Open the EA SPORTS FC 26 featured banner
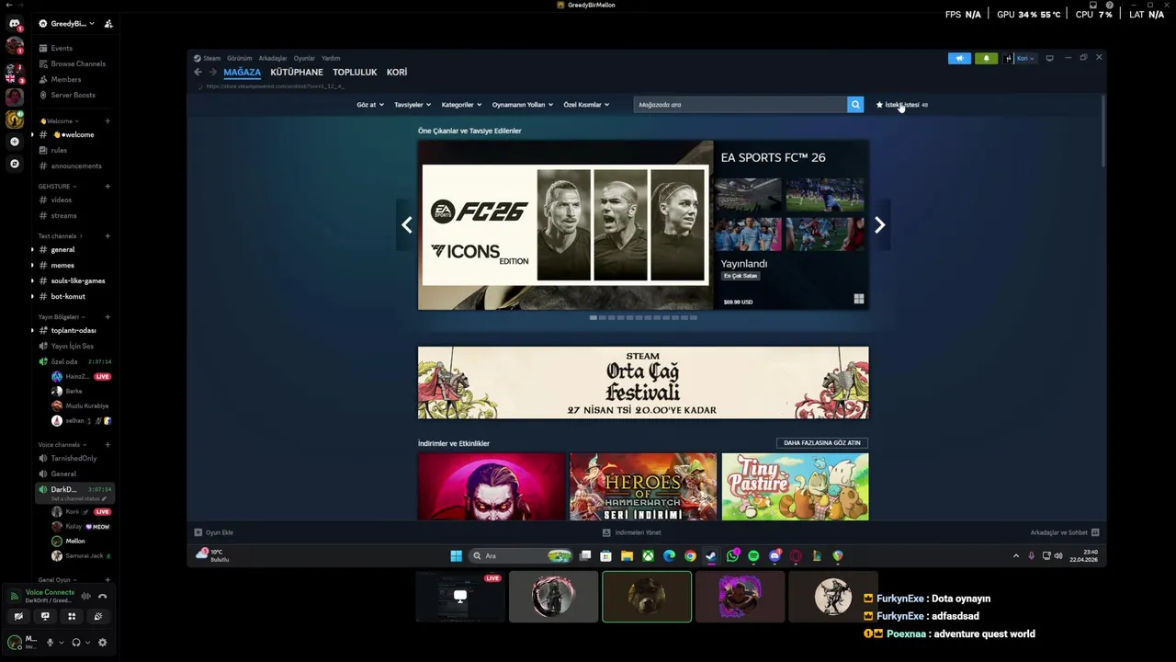 [x=643, y=225]
